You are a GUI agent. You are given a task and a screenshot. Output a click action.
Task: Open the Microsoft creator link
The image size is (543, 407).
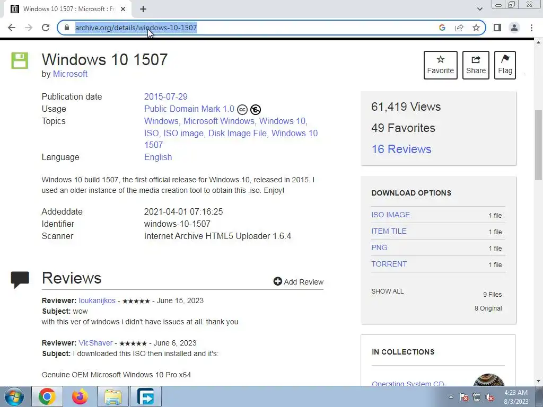click(70, 74)
